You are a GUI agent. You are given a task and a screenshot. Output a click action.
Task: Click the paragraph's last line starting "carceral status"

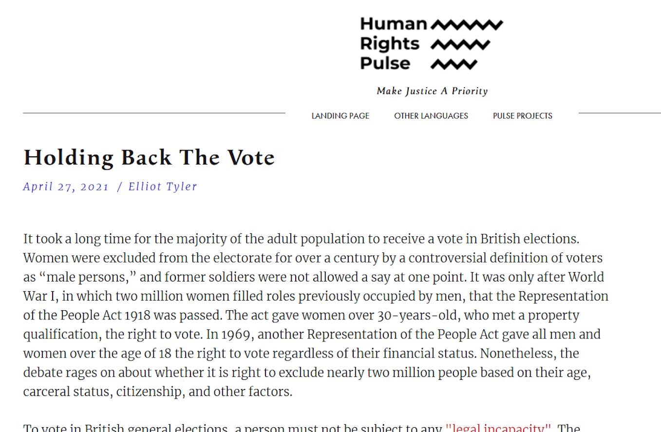[158, 392]
